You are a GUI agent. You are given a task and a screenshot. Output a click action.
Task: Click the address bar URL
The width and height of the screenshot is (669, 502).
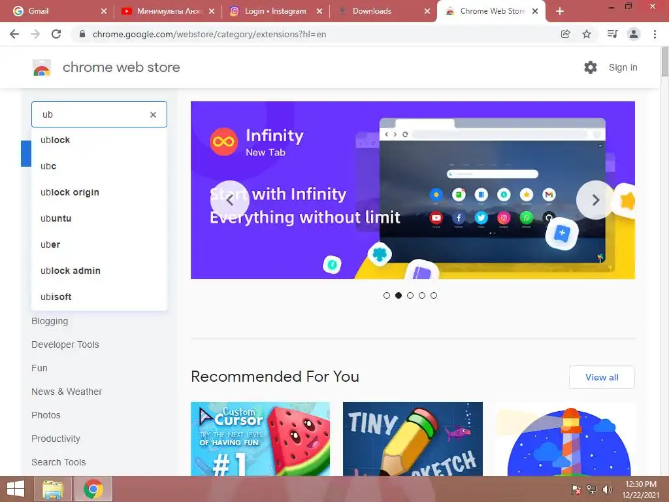click(209, 34)
